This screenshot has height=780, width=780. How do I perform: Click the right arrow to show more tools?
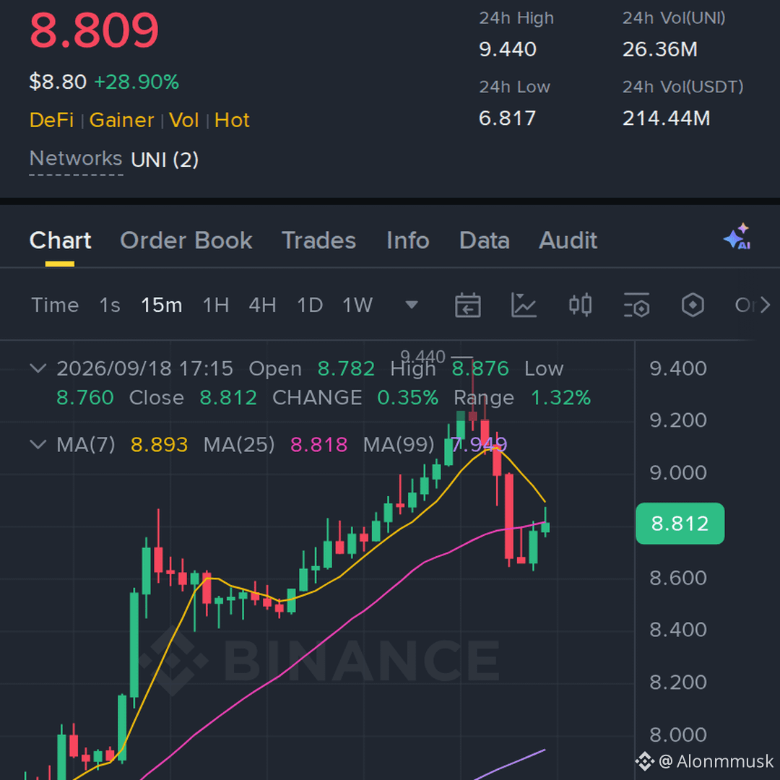765,305
